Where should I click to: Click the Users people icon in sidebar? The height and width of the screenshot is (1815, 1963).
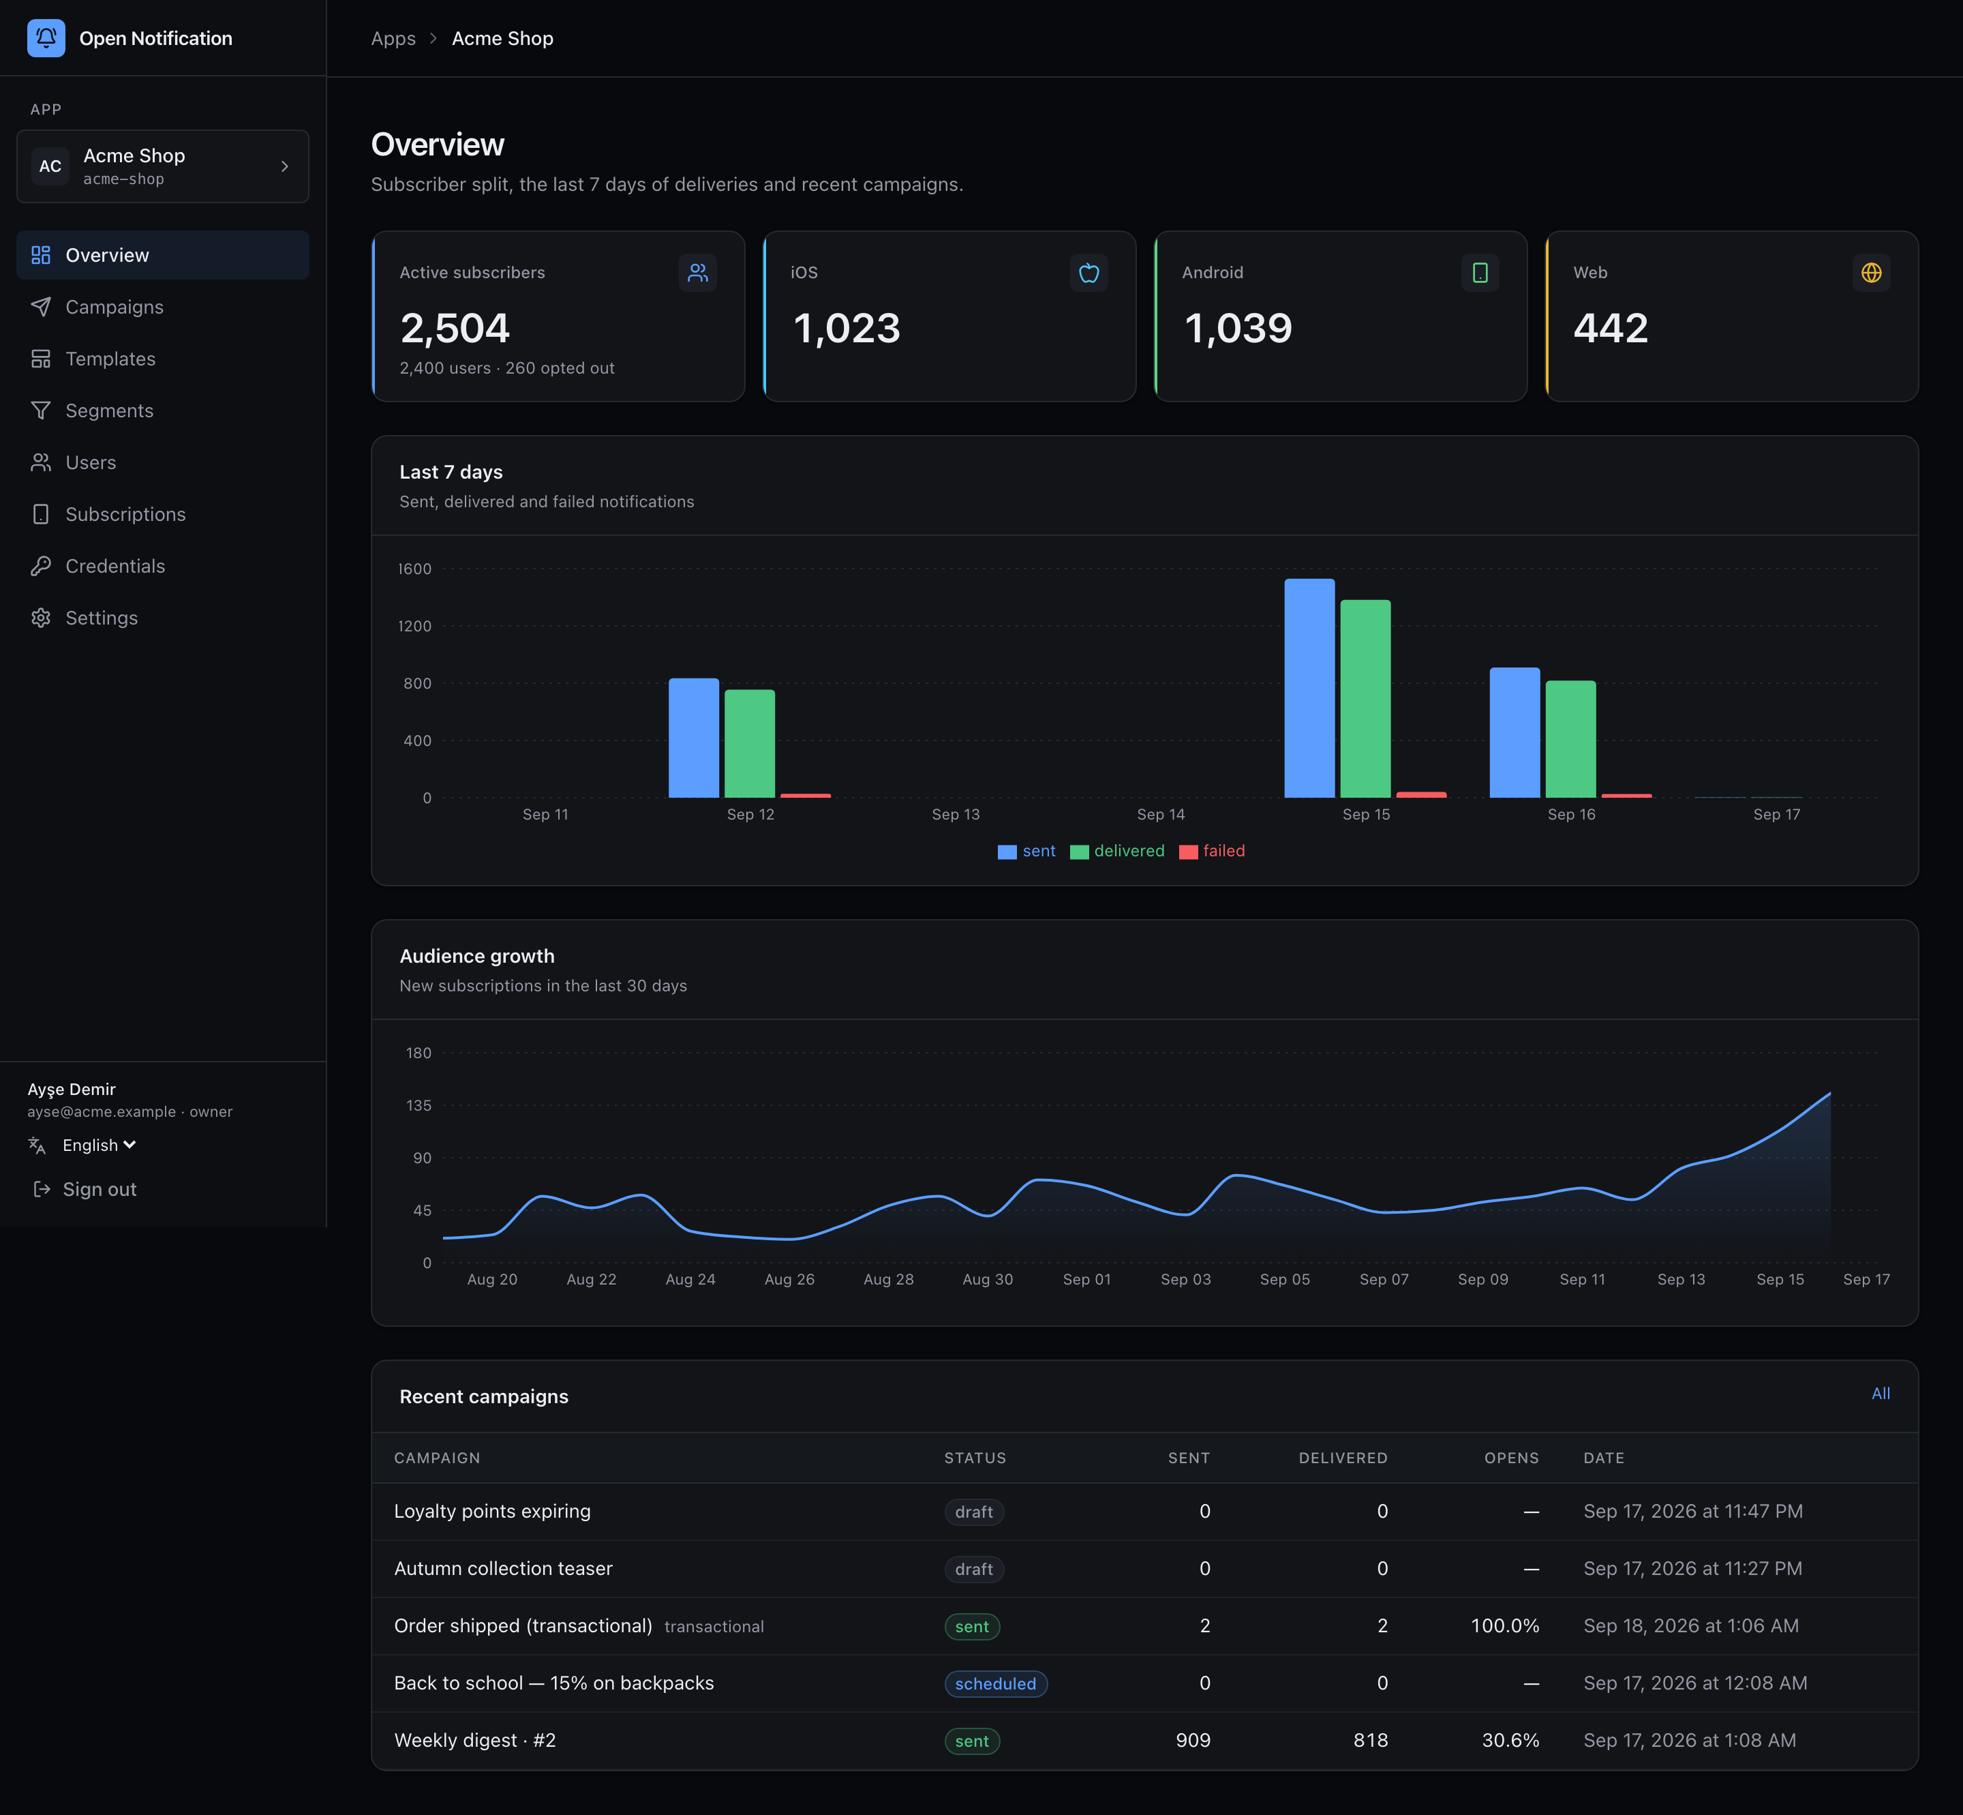point(40,462)
